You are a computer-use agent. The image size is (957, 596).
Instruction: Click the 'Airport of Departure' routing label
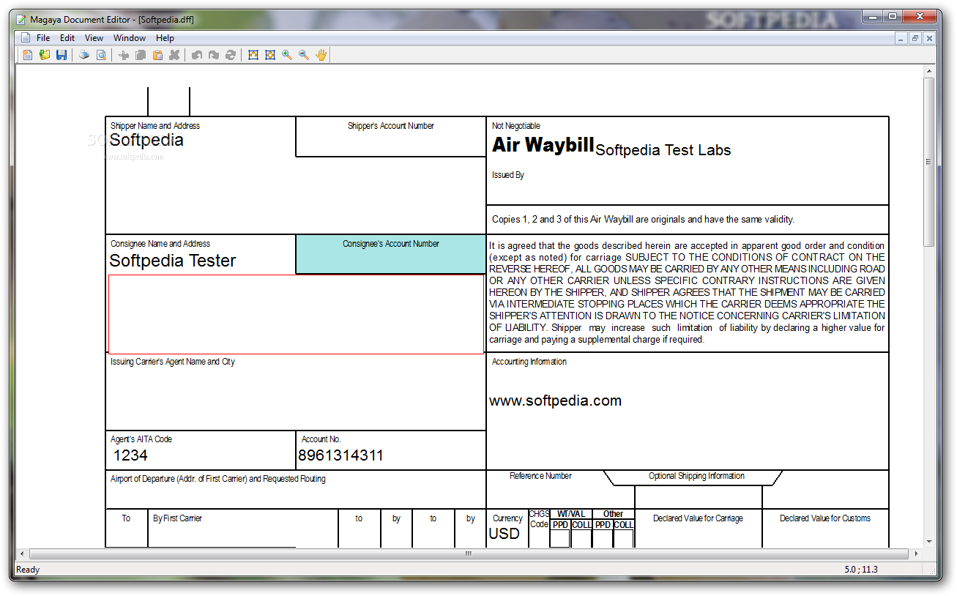[x=218, y=479]
